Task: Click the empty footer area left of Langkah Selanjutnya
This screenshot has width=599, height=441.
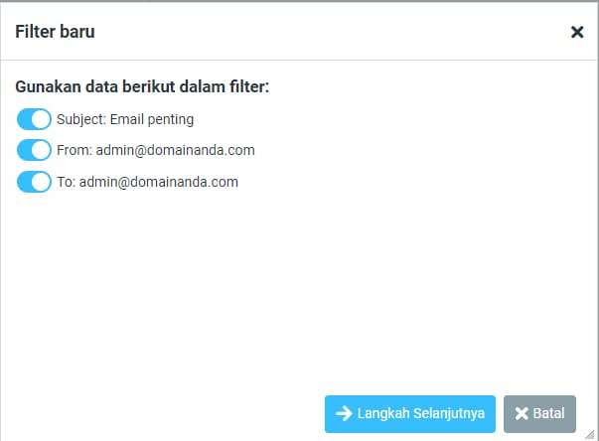Action: (x=159, y=414)
